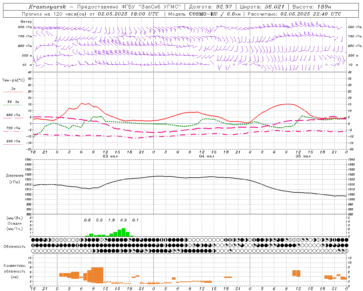Click the 'Долгота: 92.97' value

coord(210,7)
